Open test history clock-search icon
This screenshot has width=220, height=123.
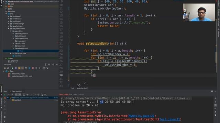coord(42,95)
